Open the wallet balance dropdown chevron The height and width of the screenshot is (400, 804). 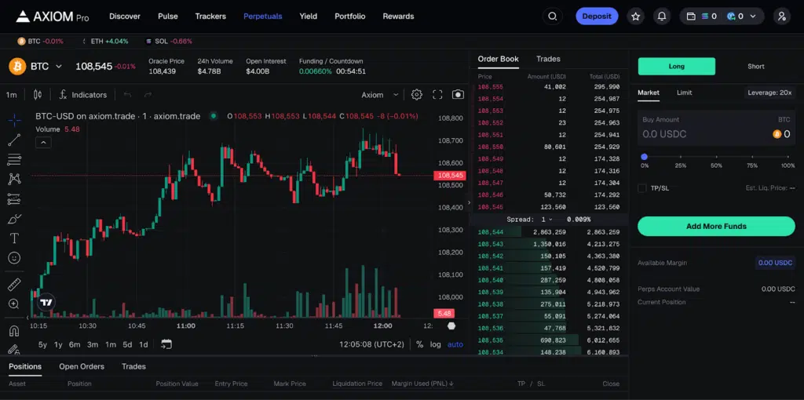753,16
